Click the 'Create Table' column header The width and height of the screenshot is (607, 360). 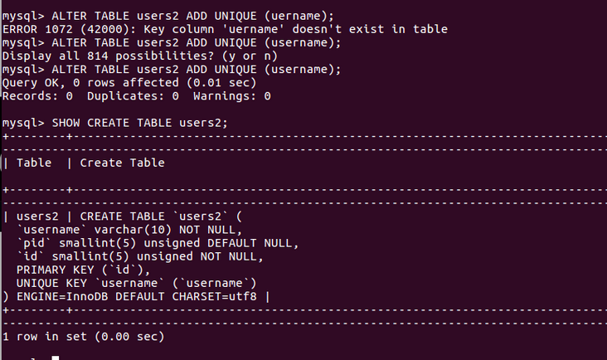(122, 163)
